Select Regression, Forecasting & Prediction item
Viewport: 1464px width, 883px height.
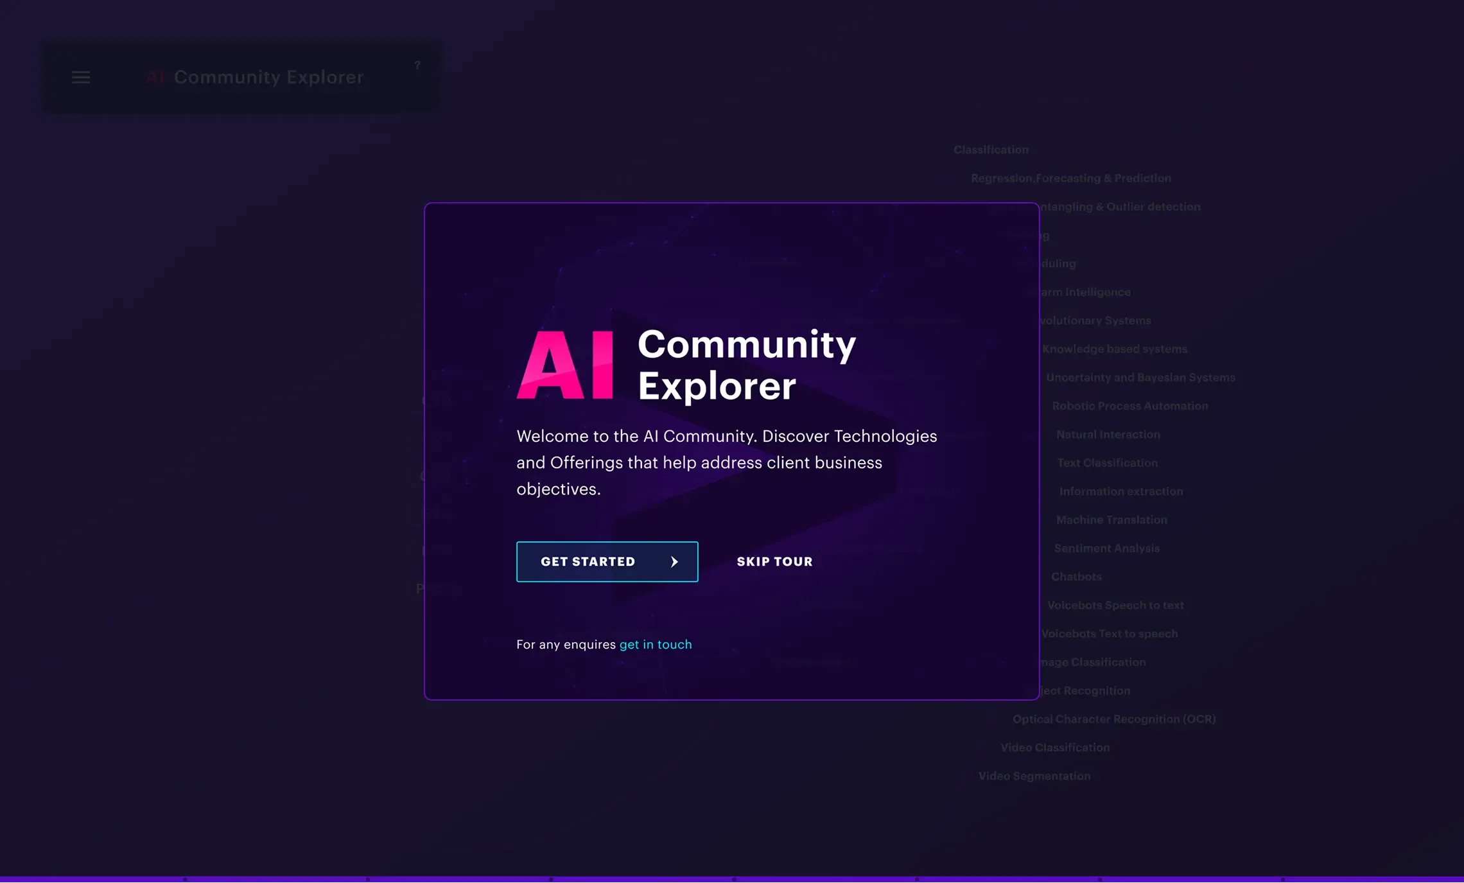click(1071, 179)
